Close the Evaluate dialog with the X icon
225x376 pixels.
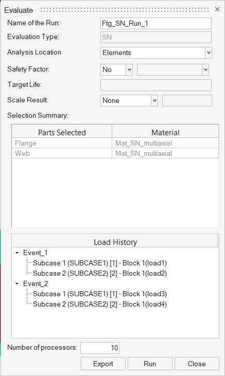coord(217,9)
